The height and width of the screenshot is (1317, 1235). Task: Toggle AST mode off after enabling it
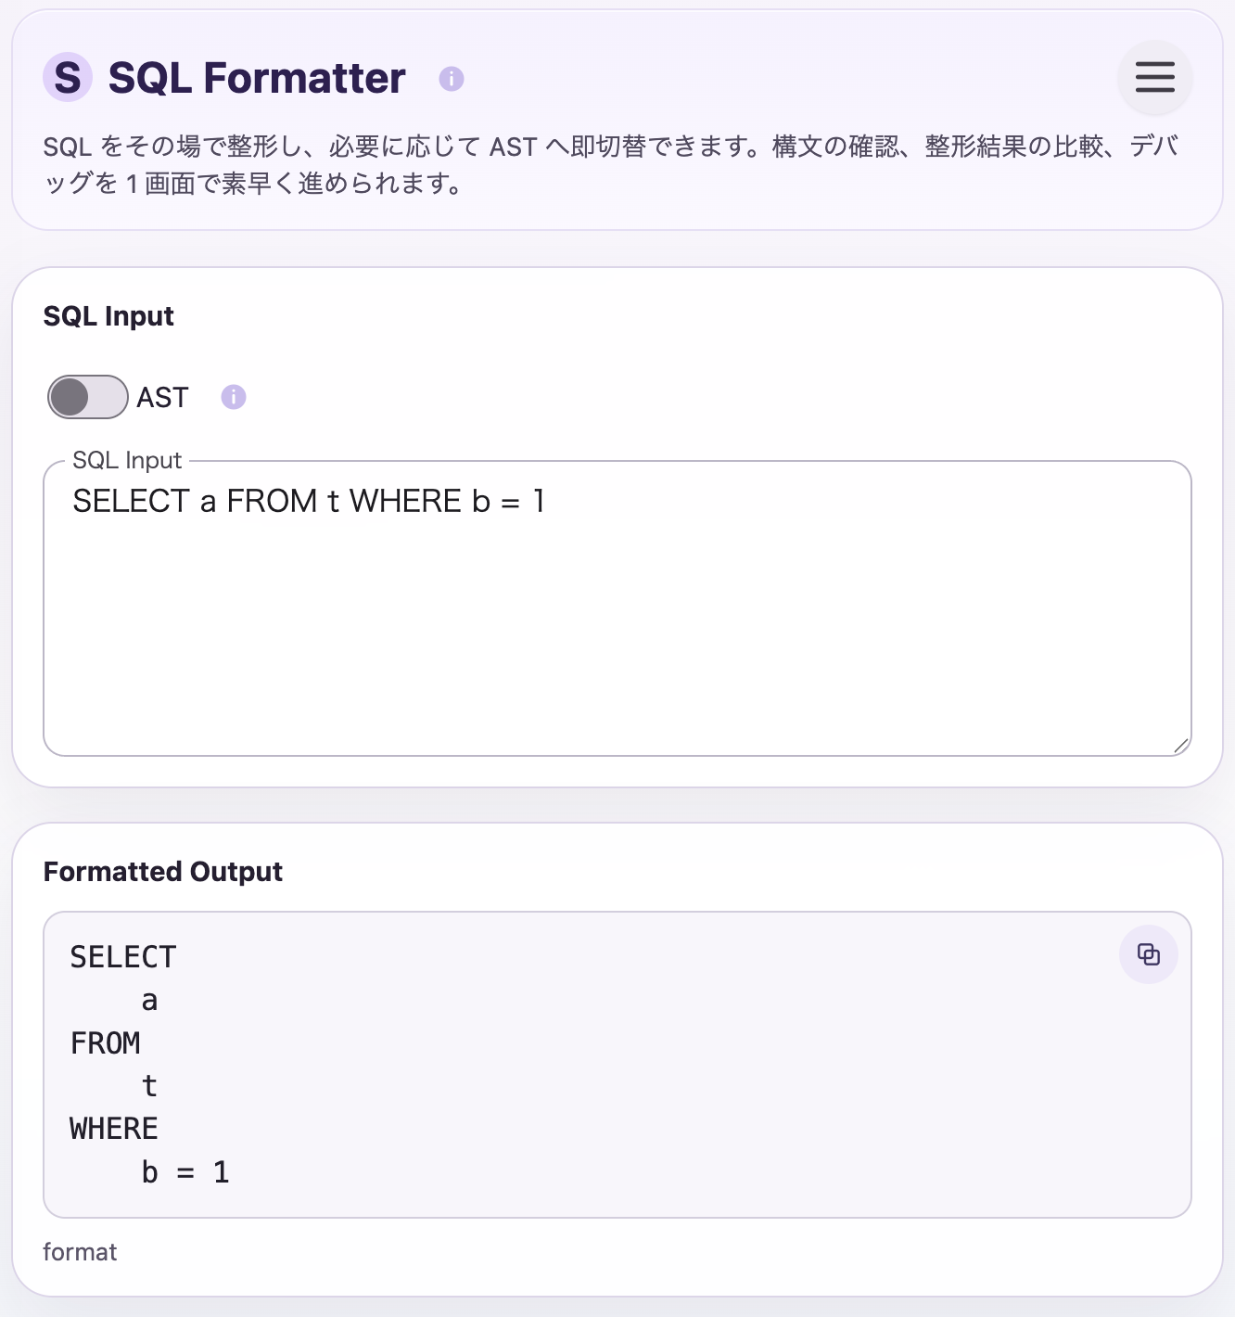click(x=86, y=397)
